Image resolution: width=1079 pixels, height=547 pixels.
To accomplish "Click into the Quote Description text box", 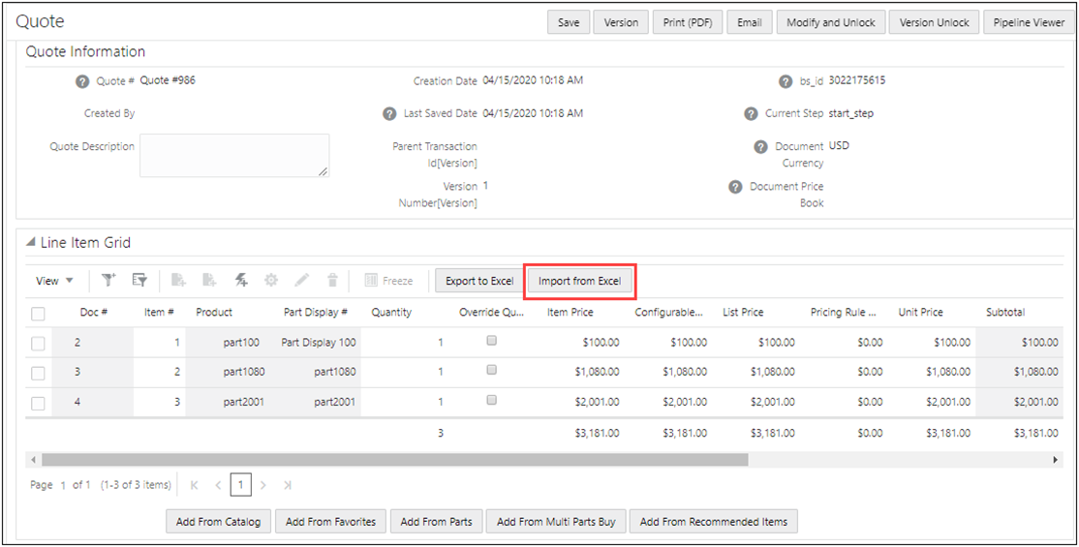I will click(233, 155).
